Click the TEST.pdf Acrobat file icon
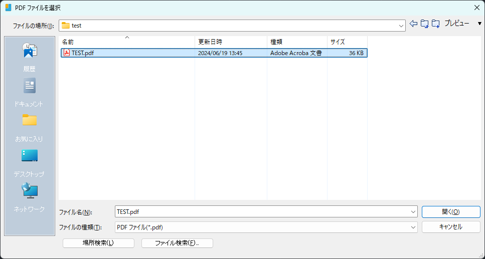 point(67,53)
